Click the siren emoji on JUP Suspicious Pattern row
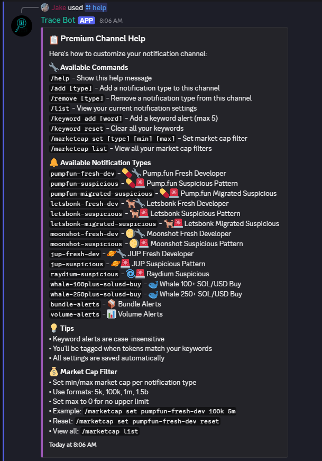Screen dimensions: 322x461 [x=125, y=264]
